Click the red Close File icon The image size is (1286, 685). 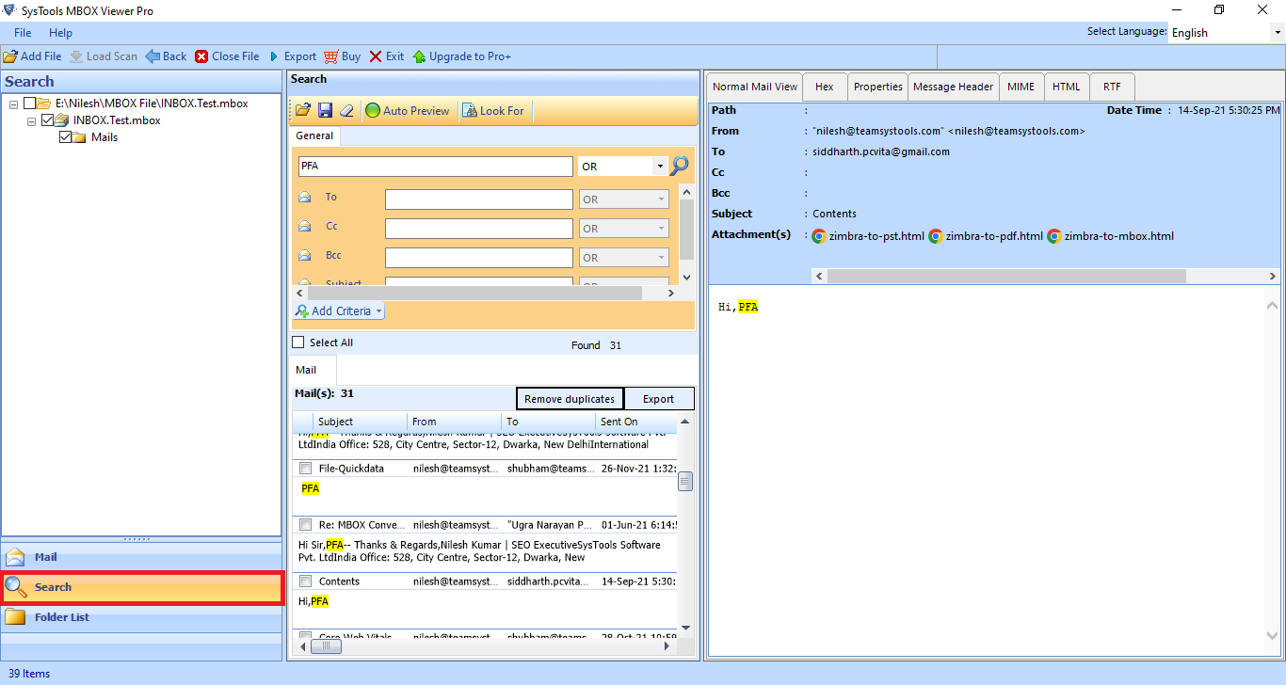[201, 56]
